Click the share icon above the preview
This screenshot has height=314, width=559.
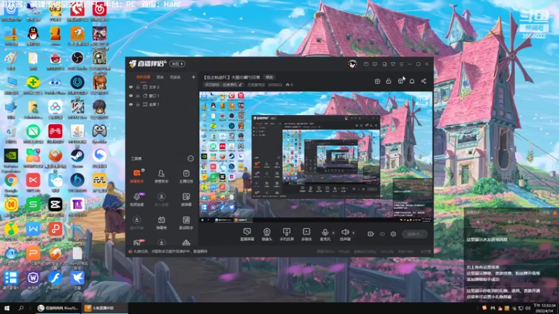(423, 81)
